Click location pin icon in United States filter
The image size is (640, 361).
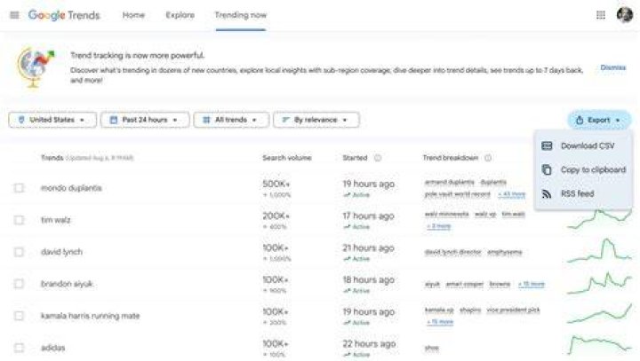click(21, 120)
